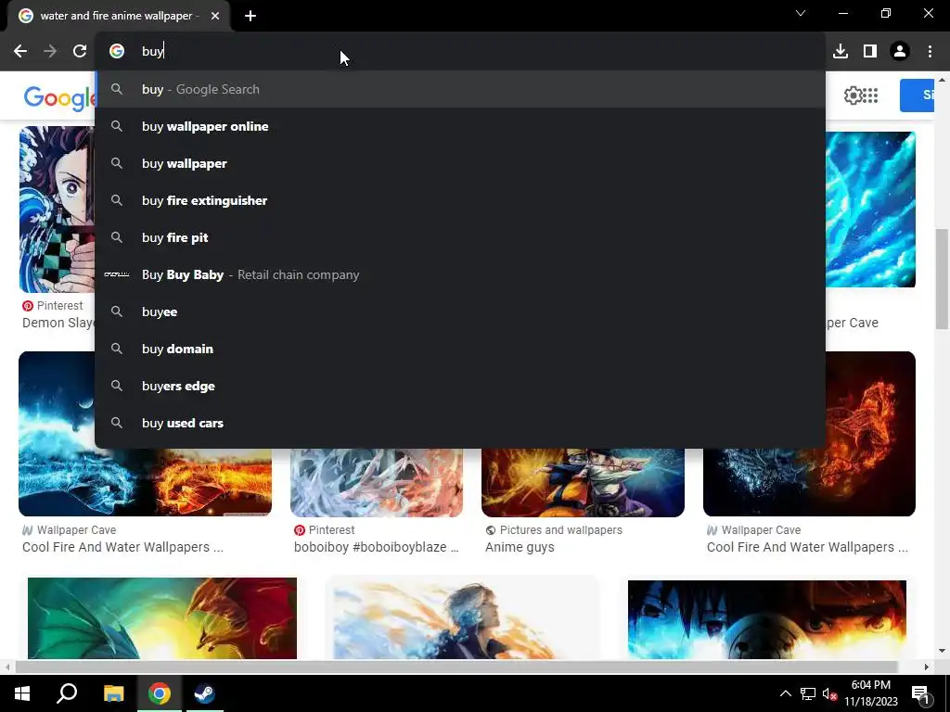Screen dimensions: 950x712
Task: Toggle the Chrome side panel icon
Action: pyautogui.click(x=870, y=52)
